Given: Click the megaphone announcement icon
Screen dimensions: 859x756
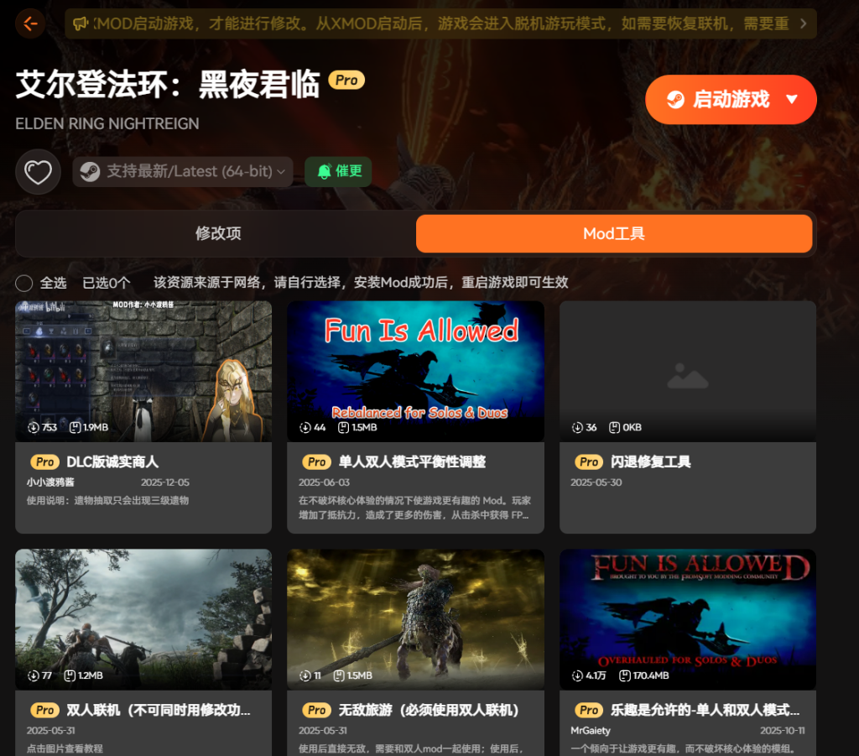Looking at the screenshot, I should coord(81,23).
